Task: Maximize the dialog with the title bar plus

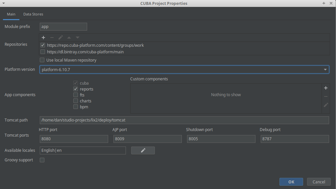Action: [x=324, y=3]
